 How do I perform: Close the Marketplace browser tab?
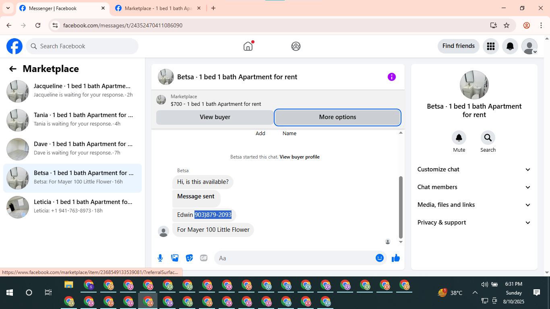pos(199,8)
